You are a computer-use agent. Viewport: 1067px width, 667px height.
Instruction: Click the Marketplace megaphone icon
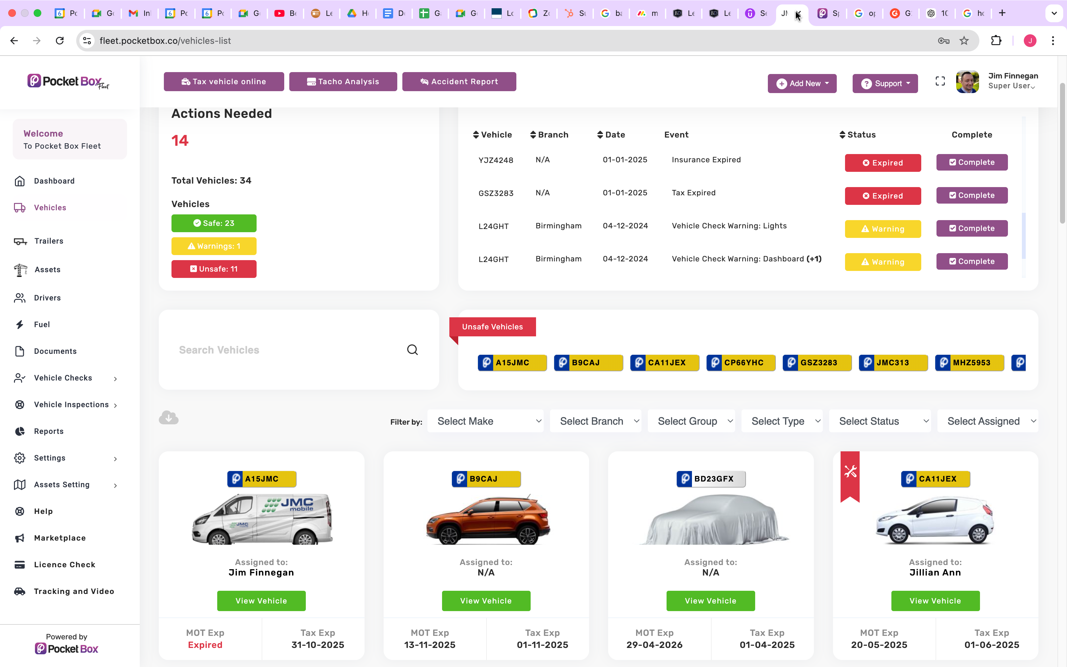click(20, 538)
